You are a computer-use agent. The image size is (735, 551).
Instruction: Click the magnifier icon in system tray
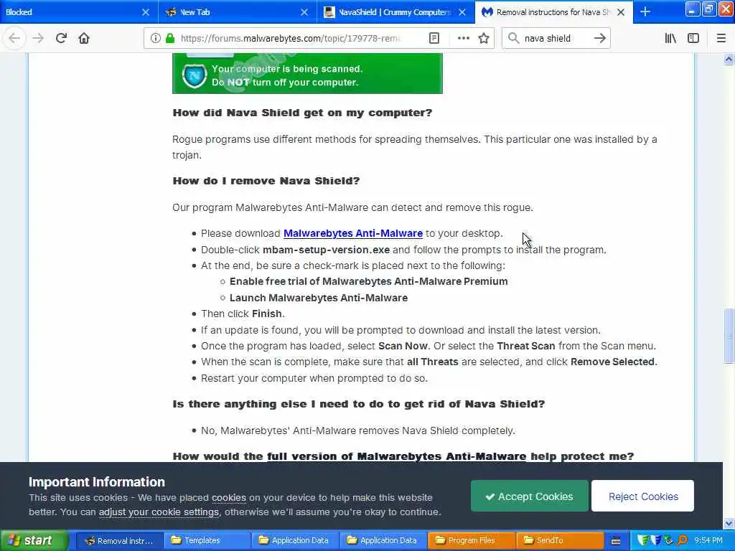[683, 541]
